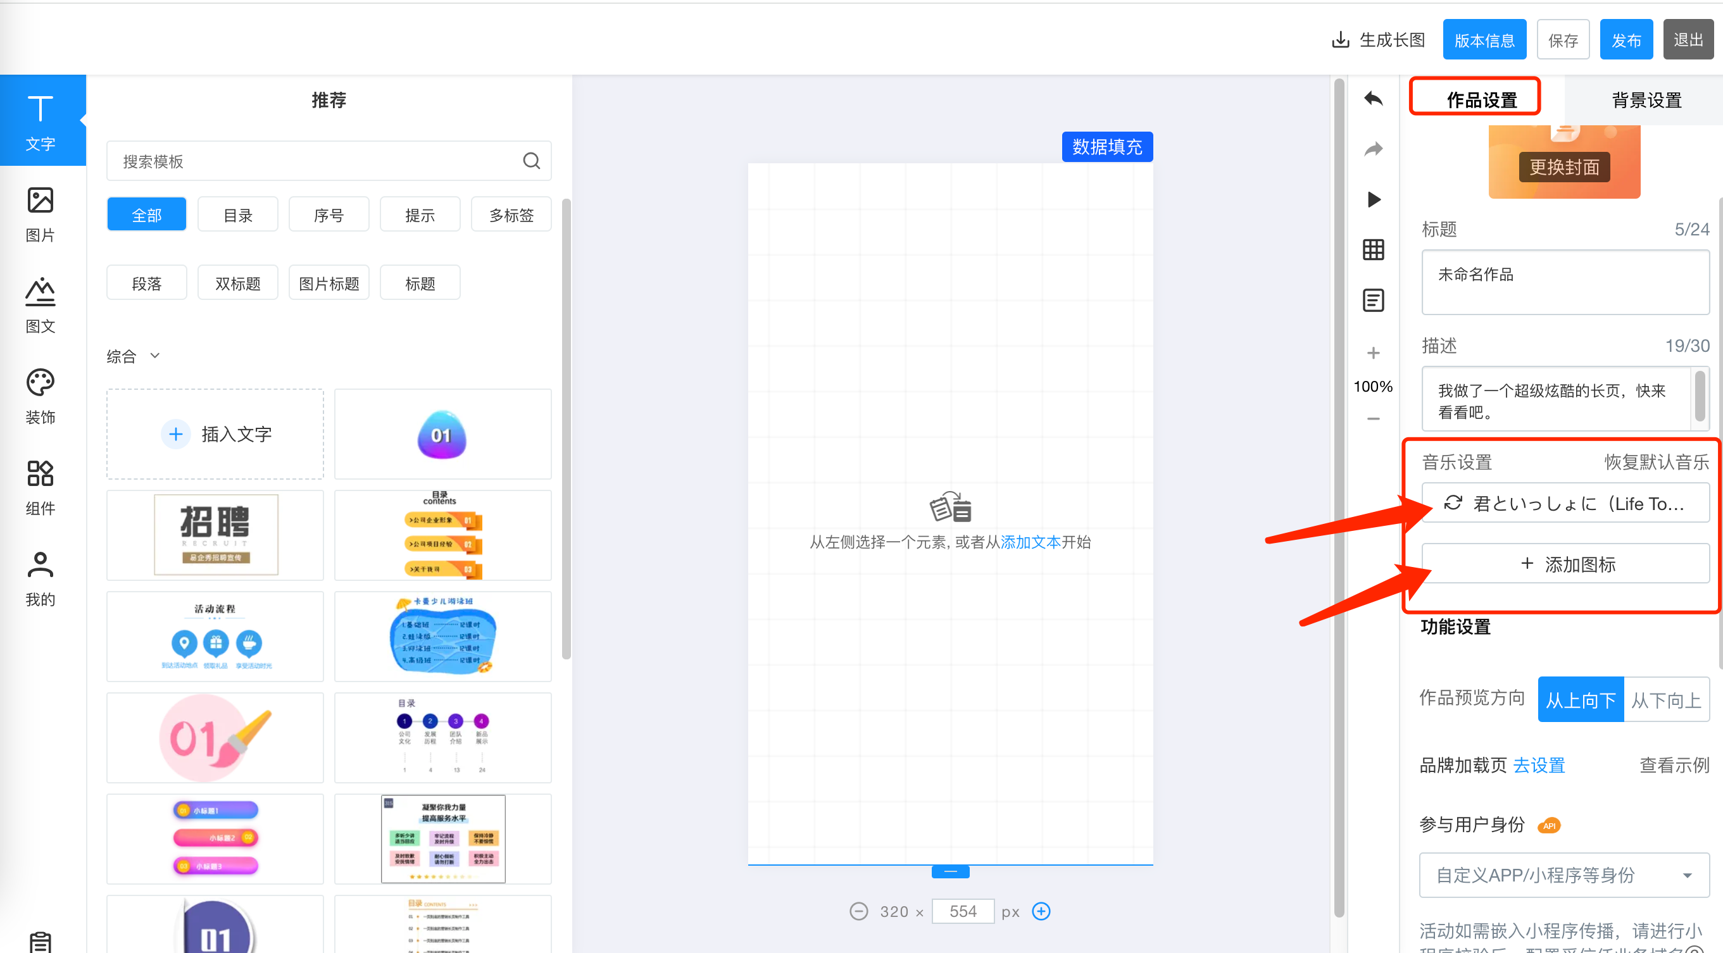Select the 全部 filter tag
1723x953 pixels.
coord(146,215)
